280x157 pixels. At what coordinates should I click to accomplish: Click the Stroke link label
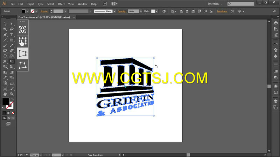[x=44, y=11]
